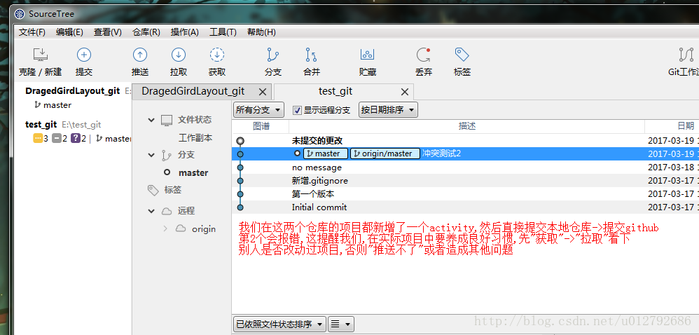
Task: Expand the origin remote node
Action: coord(165,229)
